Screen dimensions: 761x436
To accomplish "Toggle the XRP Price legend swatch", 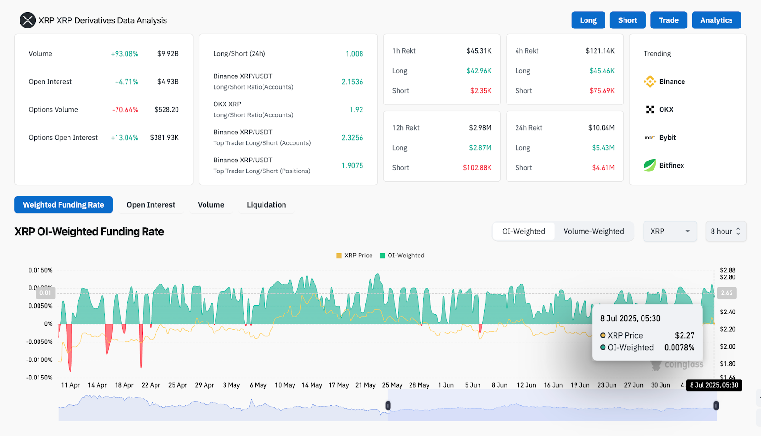I will 339,256.
